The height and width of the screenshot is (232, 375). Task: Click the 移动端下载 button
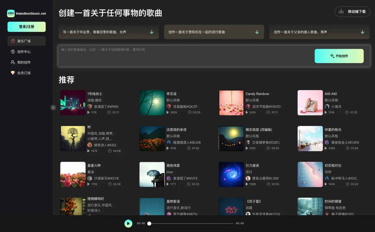tap(352, 11)
